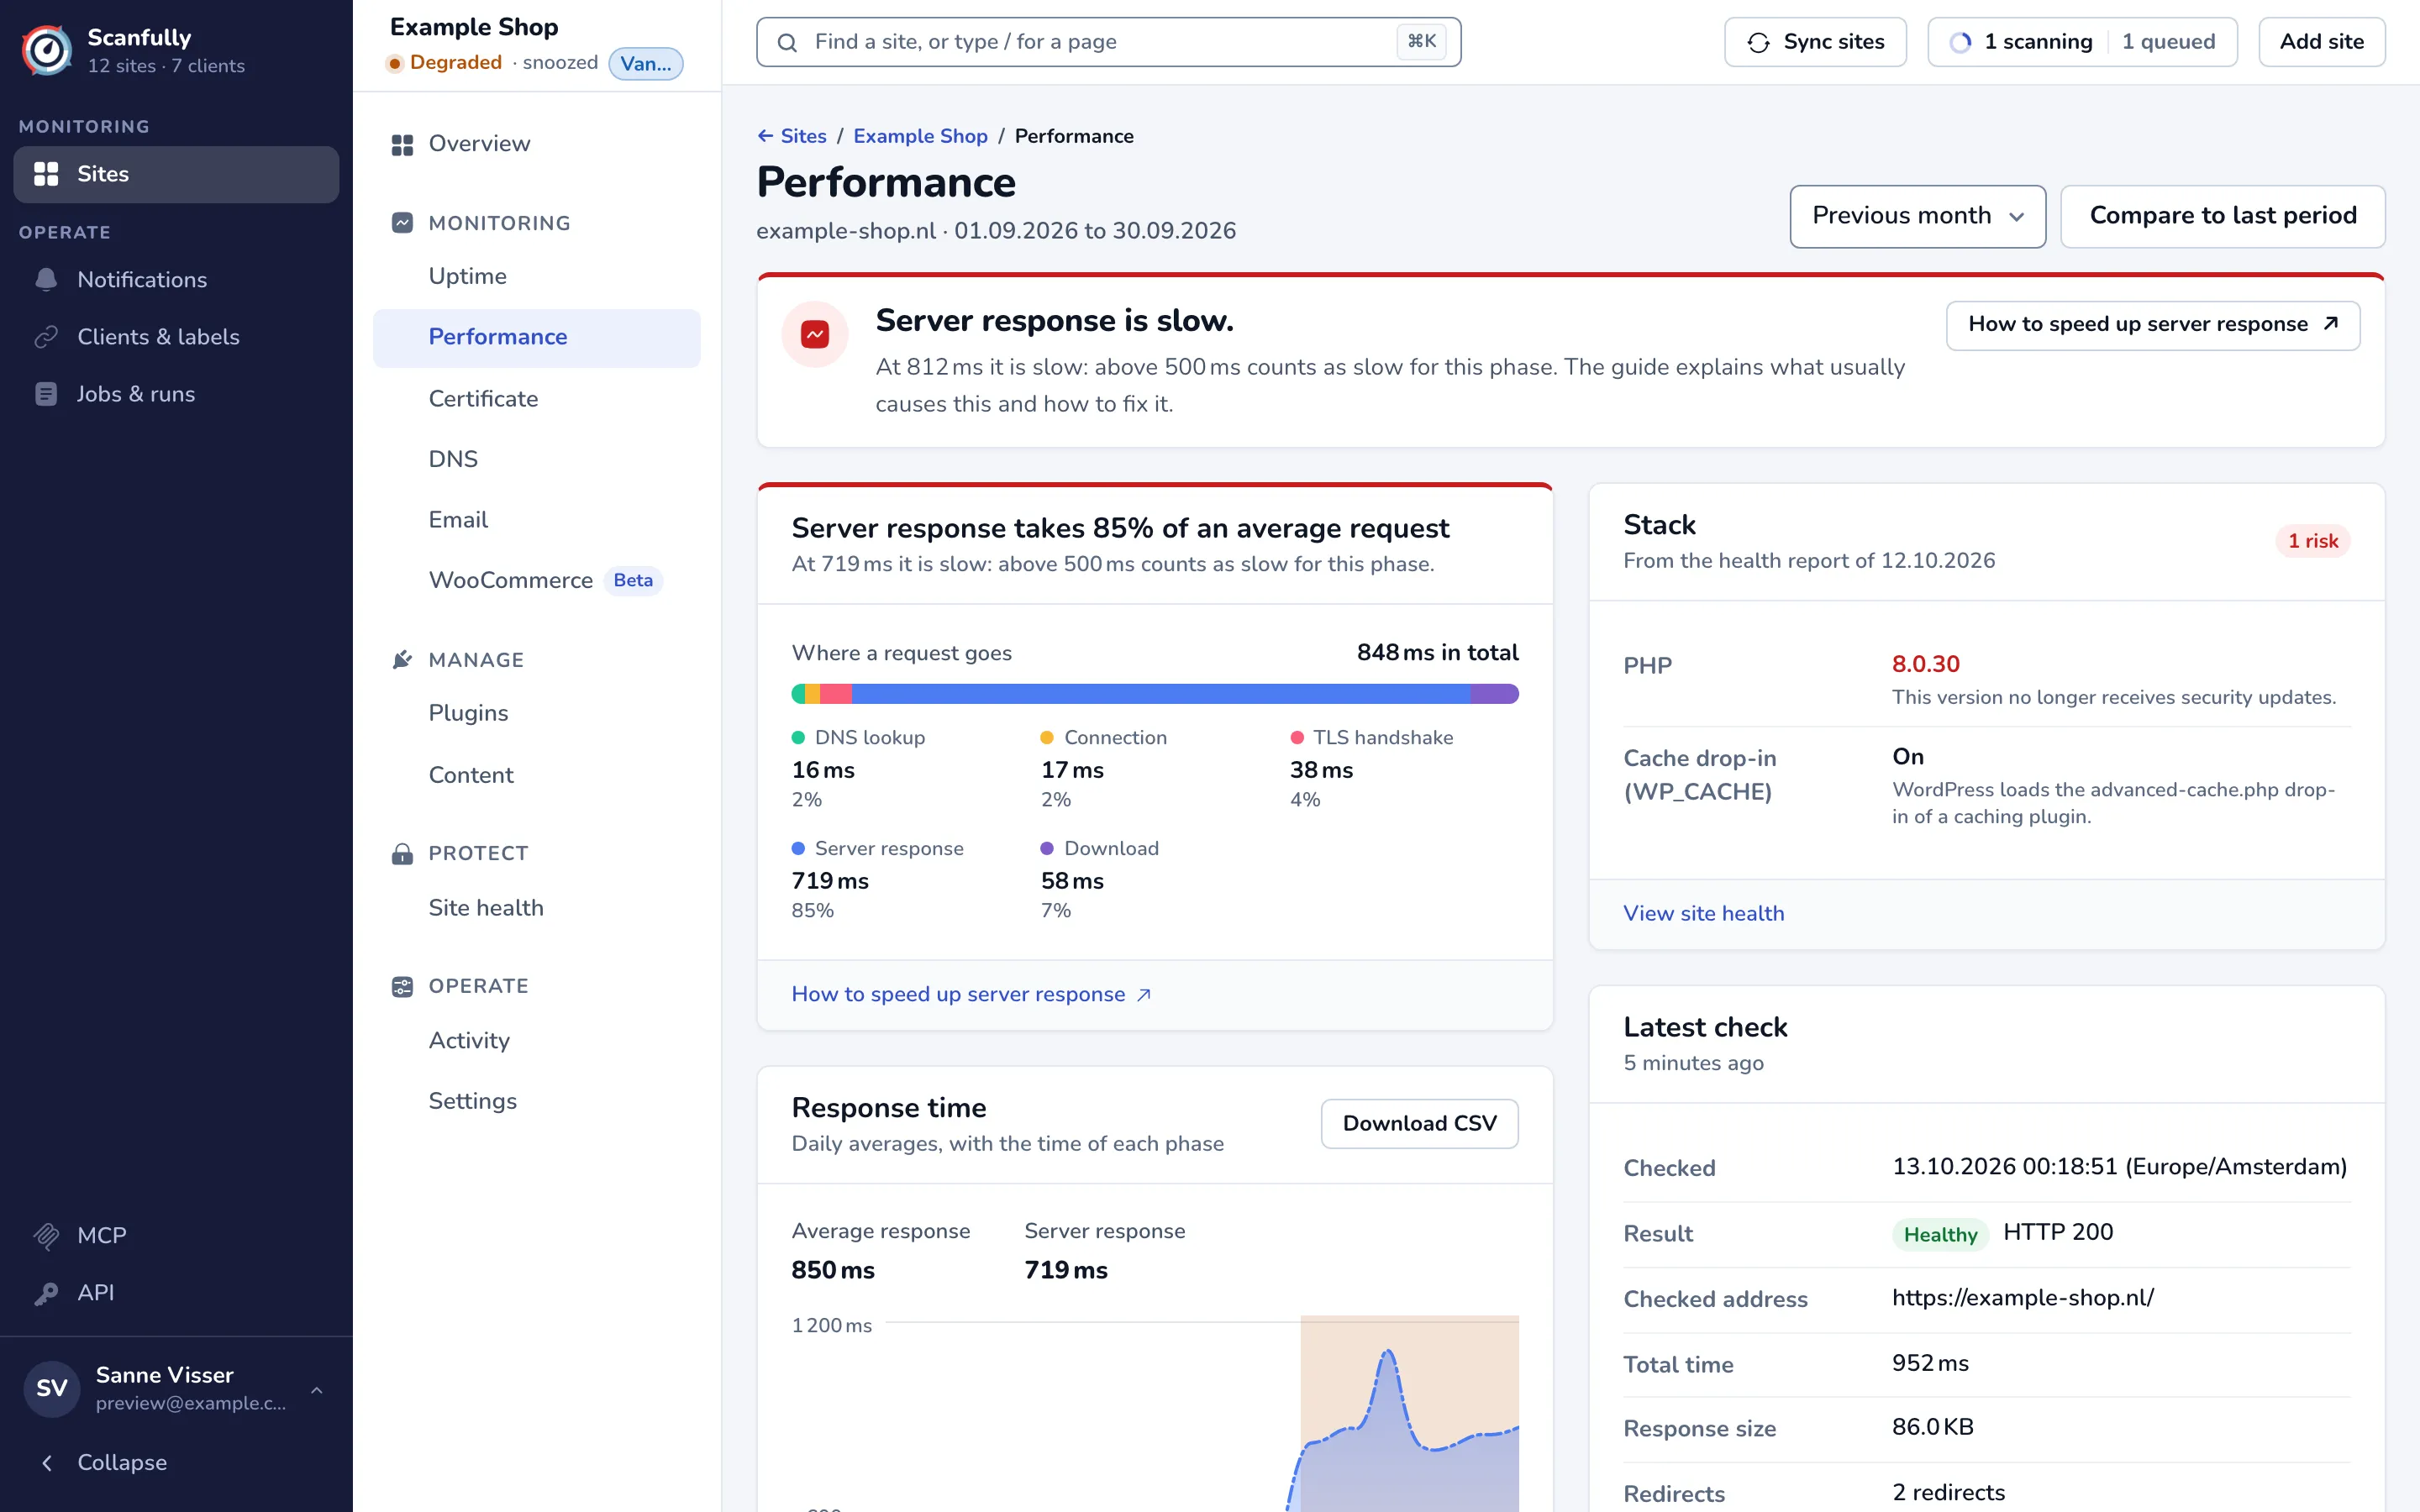Follow the How to speed up link below breakdown

[x=971, y=994]
